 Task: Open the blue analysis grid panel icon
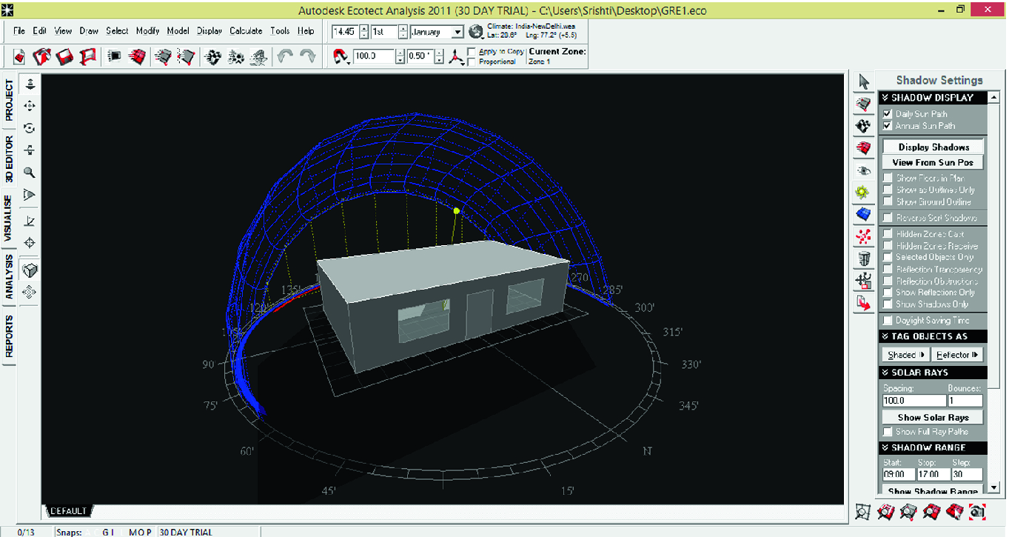(x=863, y=215)
